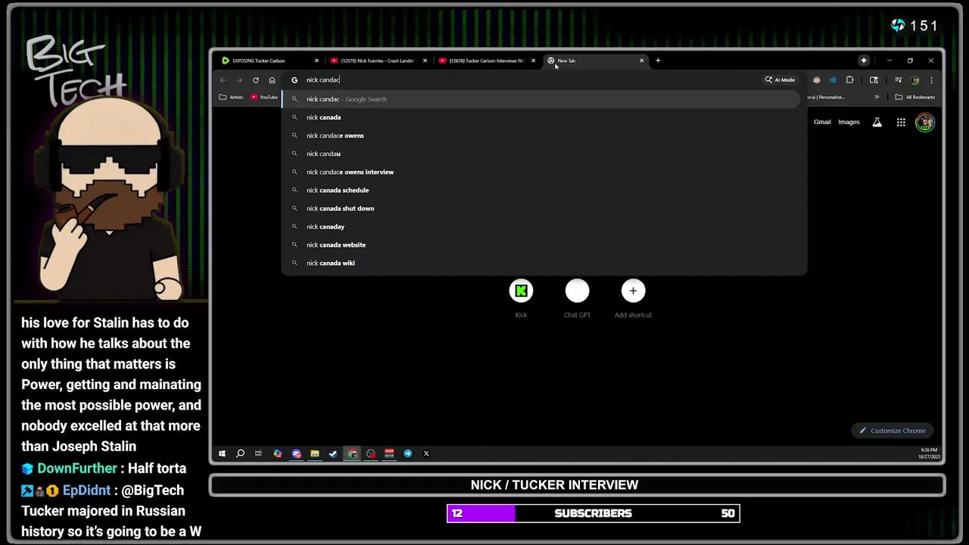Open the Images link
The width and height of the screenshot is (969, 545).
click(849, 122)
